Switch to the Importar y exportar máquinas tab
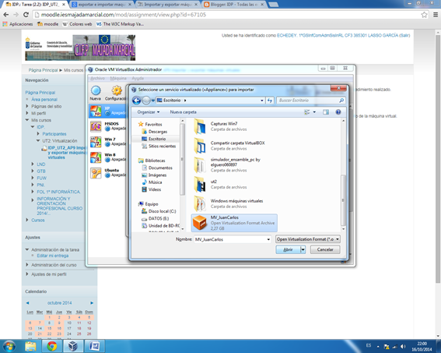The height and width of the screenshot is (353, 441). click(168, 4)
